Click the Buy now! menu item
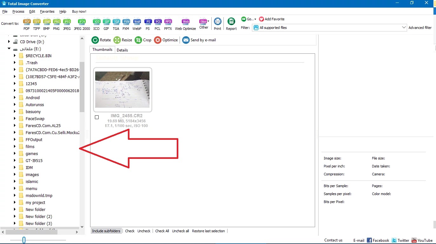This screenshot has height=244, width=436. 79,11
